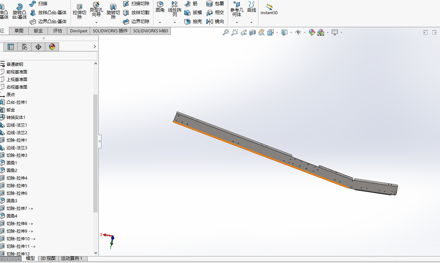Select the Swept Cut (扫描切除) tool
440x263 pixels.
pyautogui.click(x=136, y=3)
